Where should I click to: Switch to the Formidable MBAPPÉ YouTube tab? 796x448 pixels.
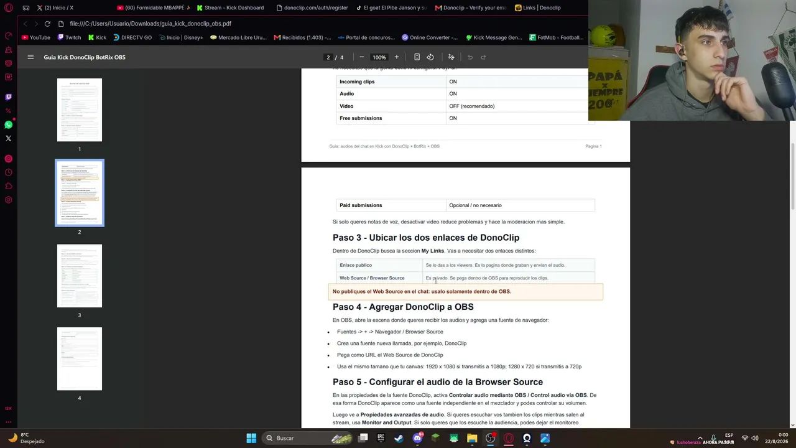[x=153, y=8]
